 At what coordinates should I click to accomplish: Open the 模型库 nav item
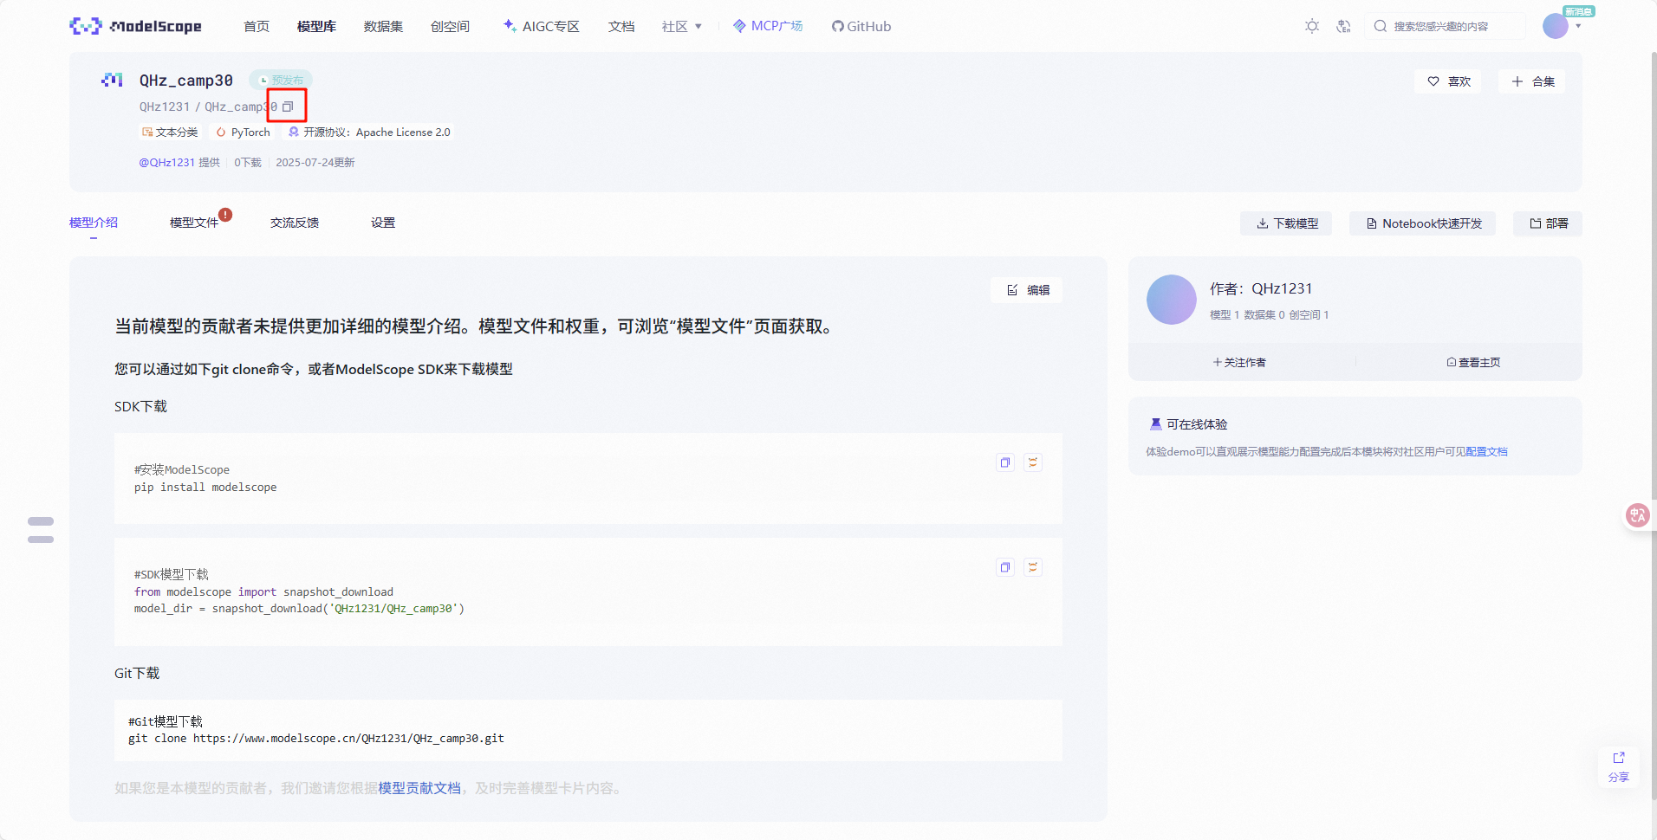(x=316, y=27)
